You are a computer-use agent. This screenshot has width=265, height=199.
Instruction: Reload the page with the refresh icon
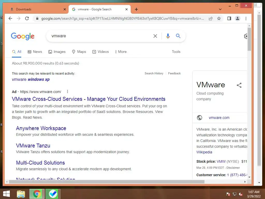27,18
